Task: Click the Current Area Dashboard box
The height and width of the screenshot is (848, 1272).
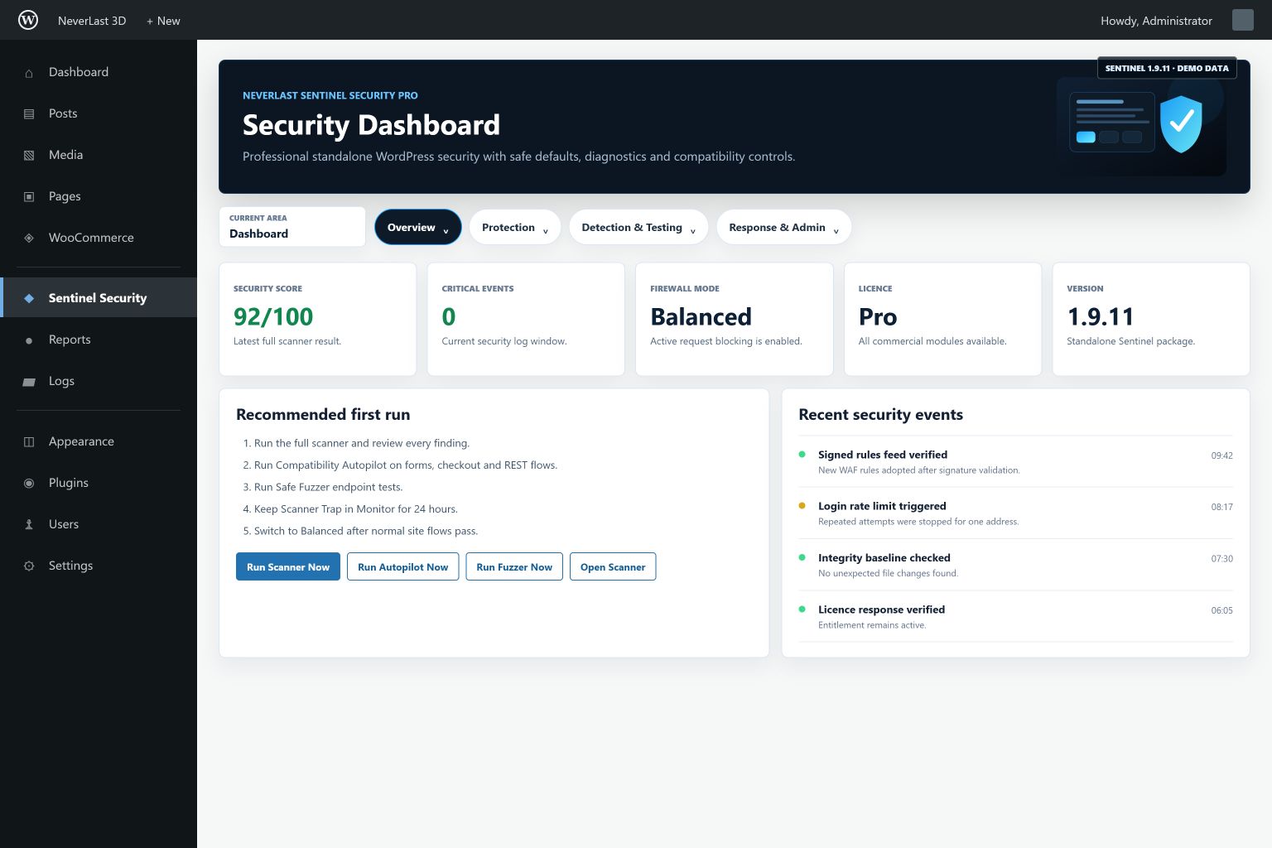Action: pyautogui.click(x=292, y=226)
